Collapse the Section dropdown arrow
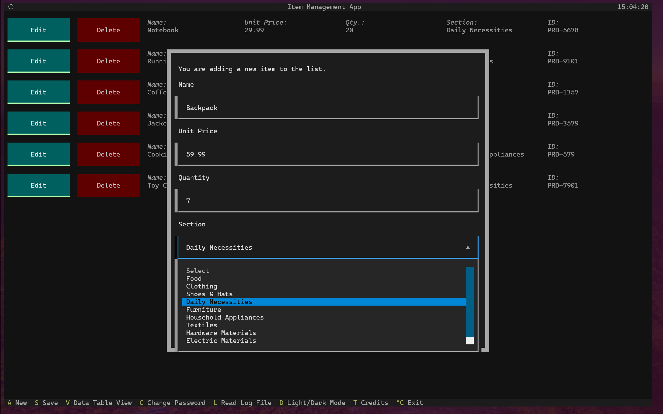Image resolution: width=663 pixels, height=414 pixels. 468,248
